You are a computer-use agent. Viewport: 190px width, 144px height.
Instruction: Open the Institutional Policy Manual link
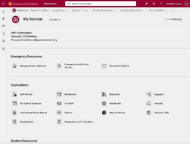point(33,113)
